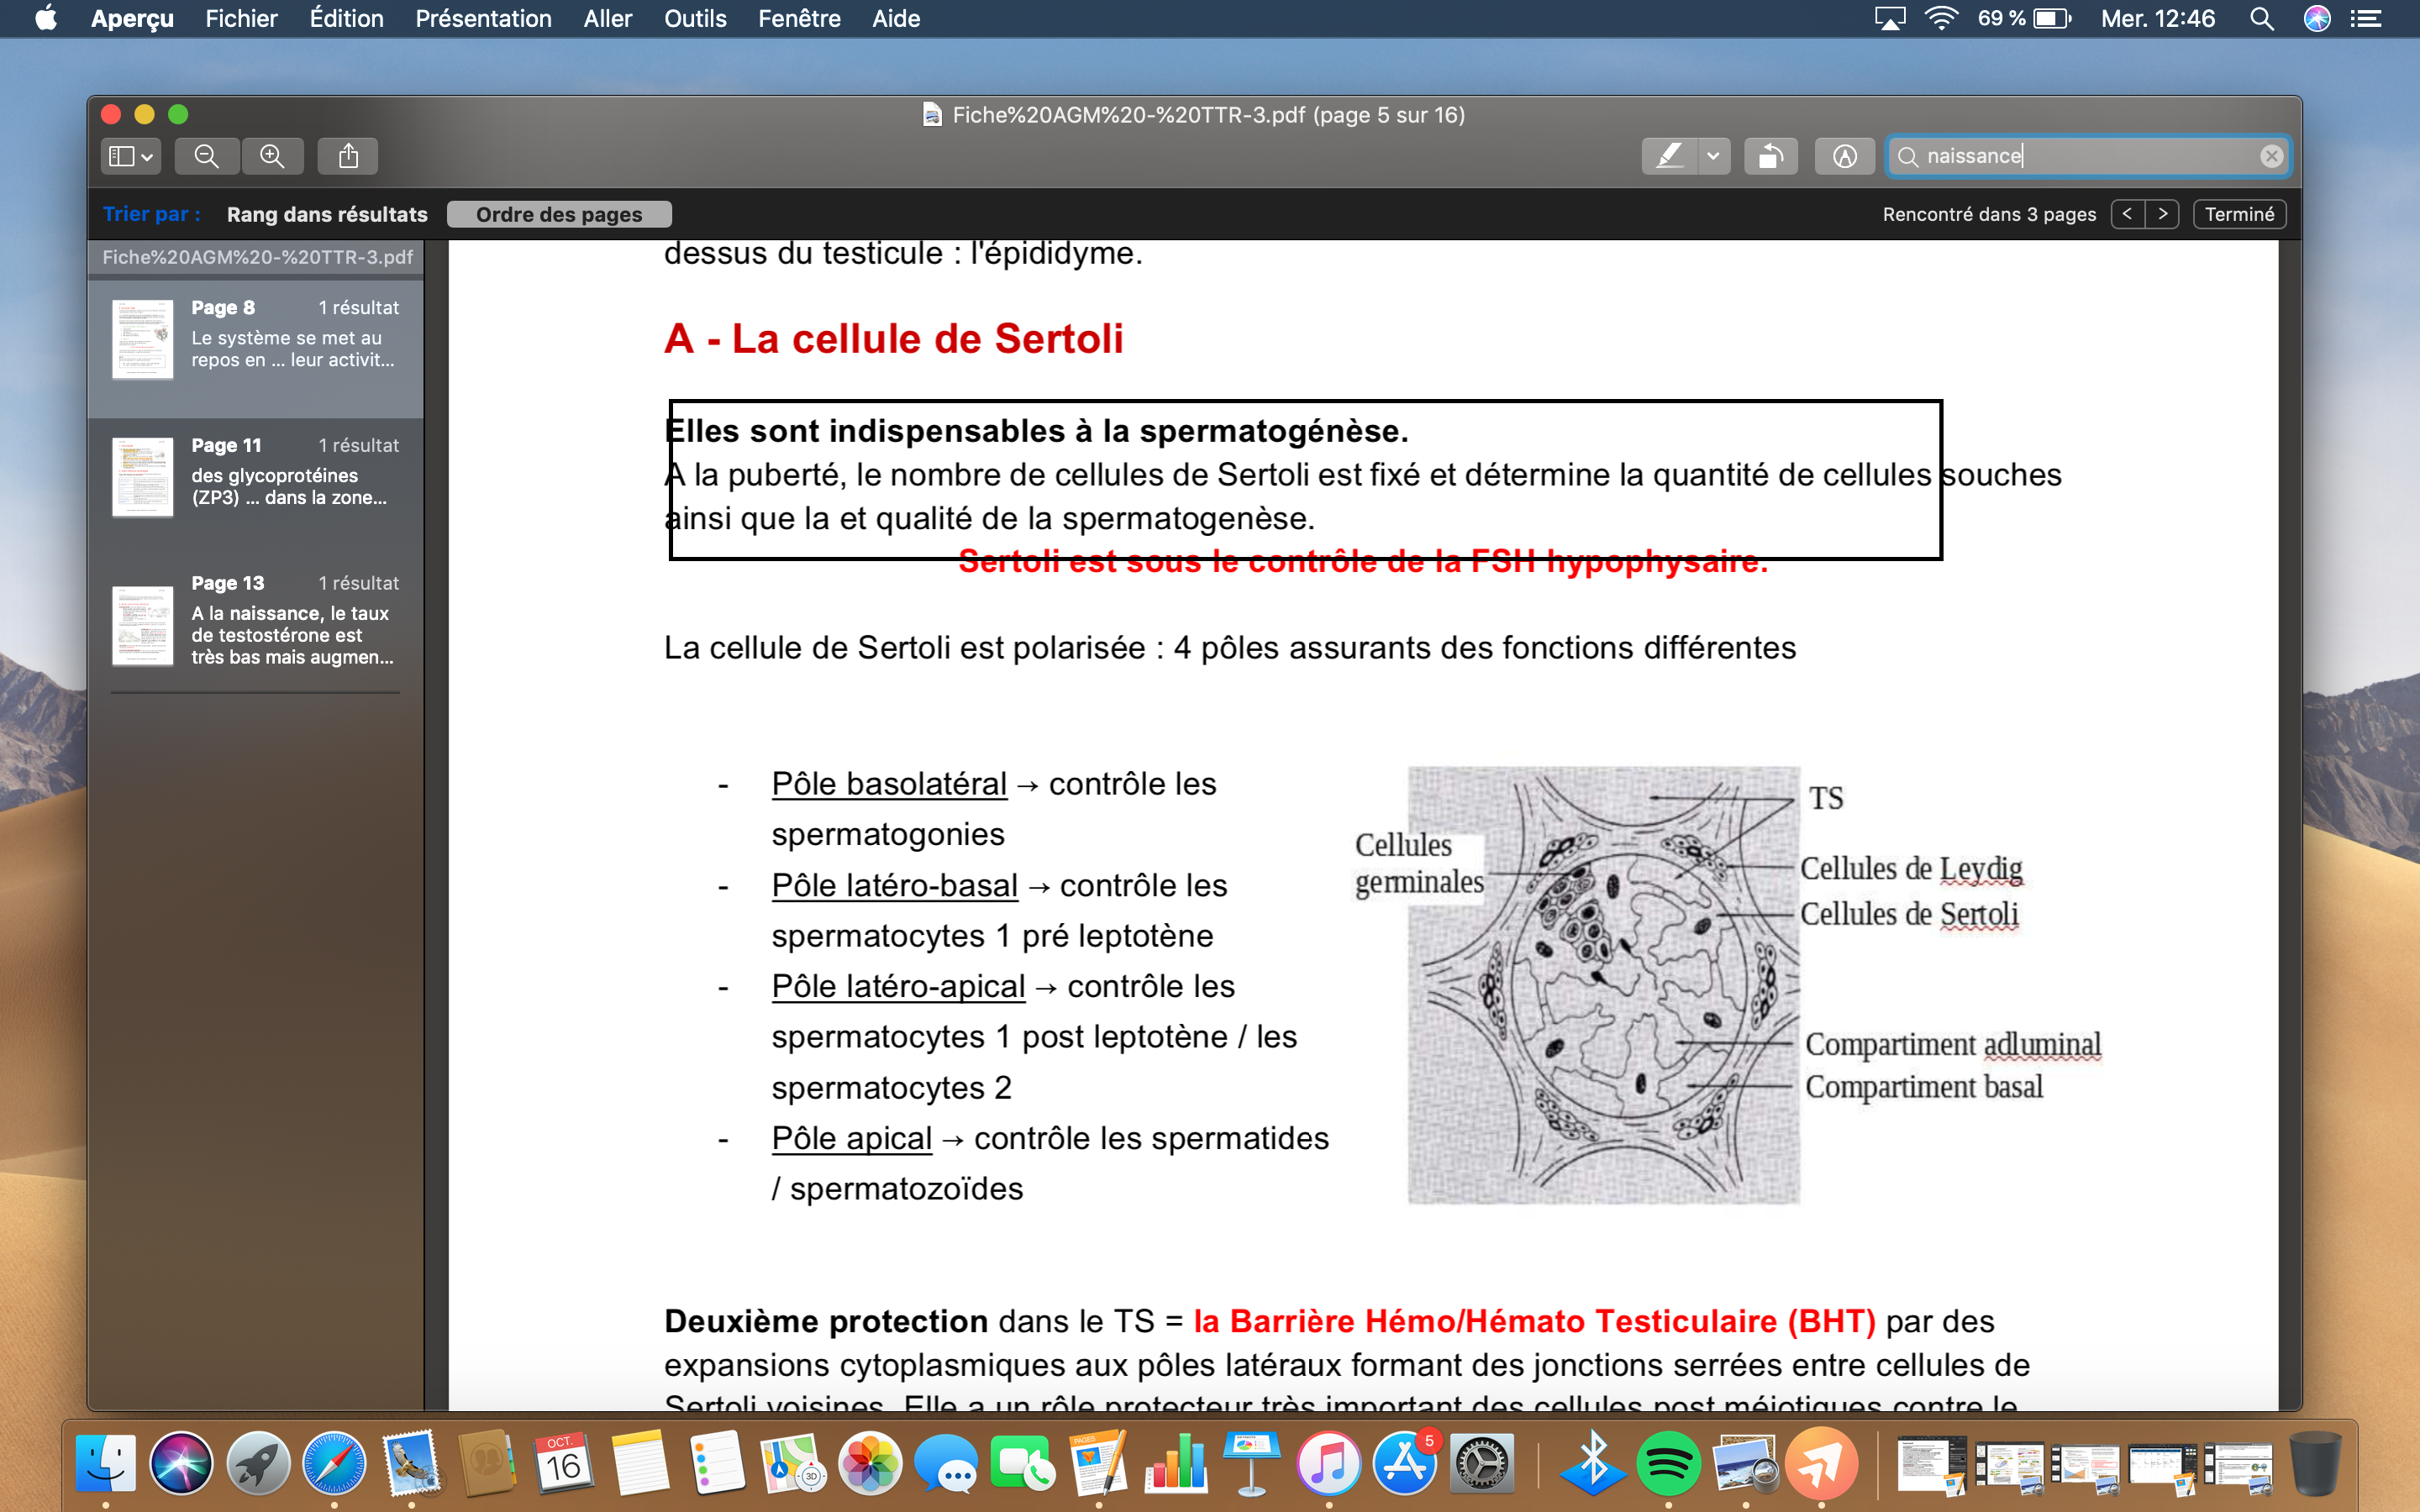Open Spotify from the dock
The image size is (2420, 1512).
coord(1667,1464)
